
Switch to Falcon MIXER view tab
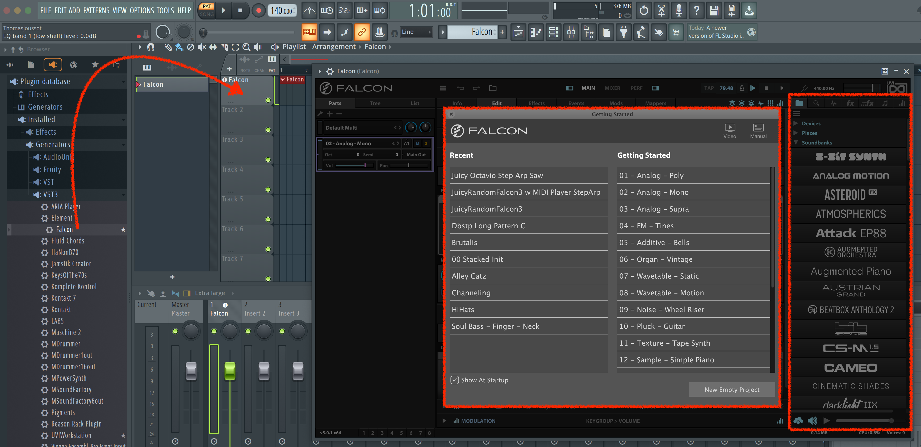click(x=613, y=88)
